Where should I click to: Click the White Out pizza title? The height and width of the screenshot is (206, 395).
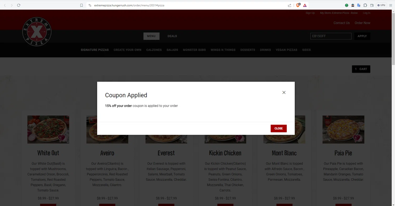pyautogui.click(x=48, y=153)
